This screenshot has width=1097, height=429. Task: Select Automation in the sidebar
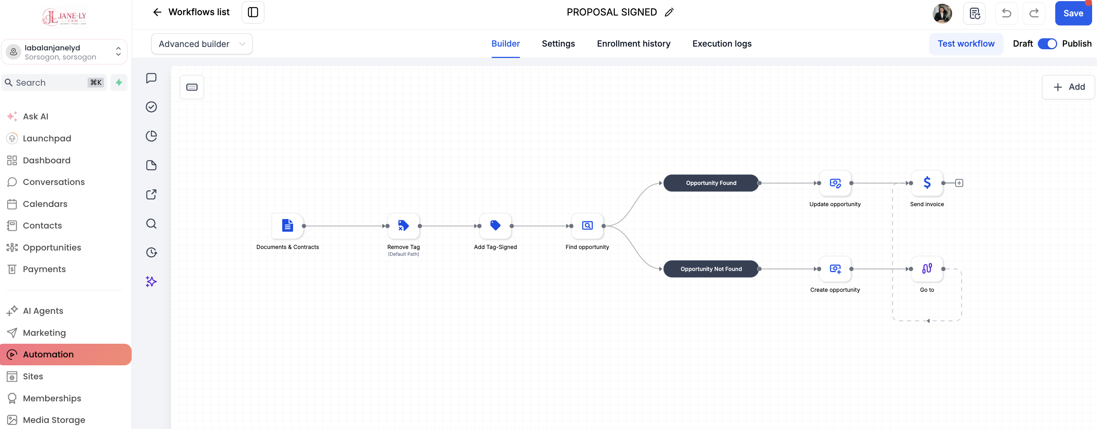66,354
